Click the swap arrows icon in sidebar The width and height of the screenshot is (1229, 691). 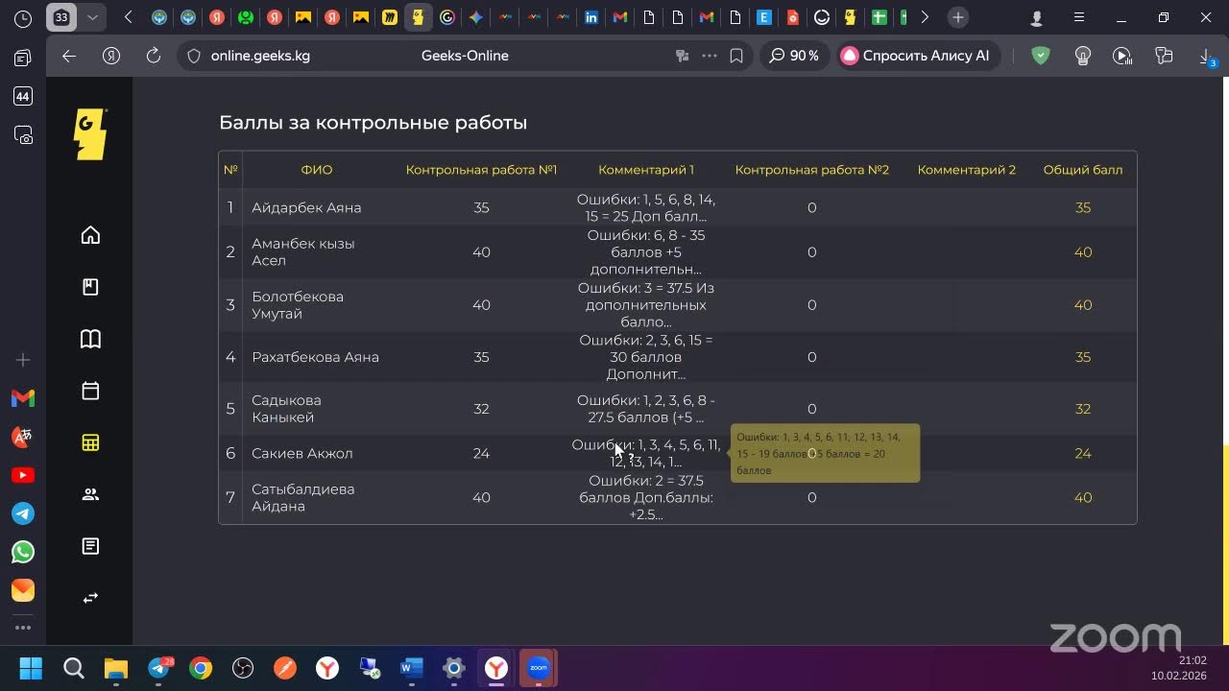coord(90,598)
